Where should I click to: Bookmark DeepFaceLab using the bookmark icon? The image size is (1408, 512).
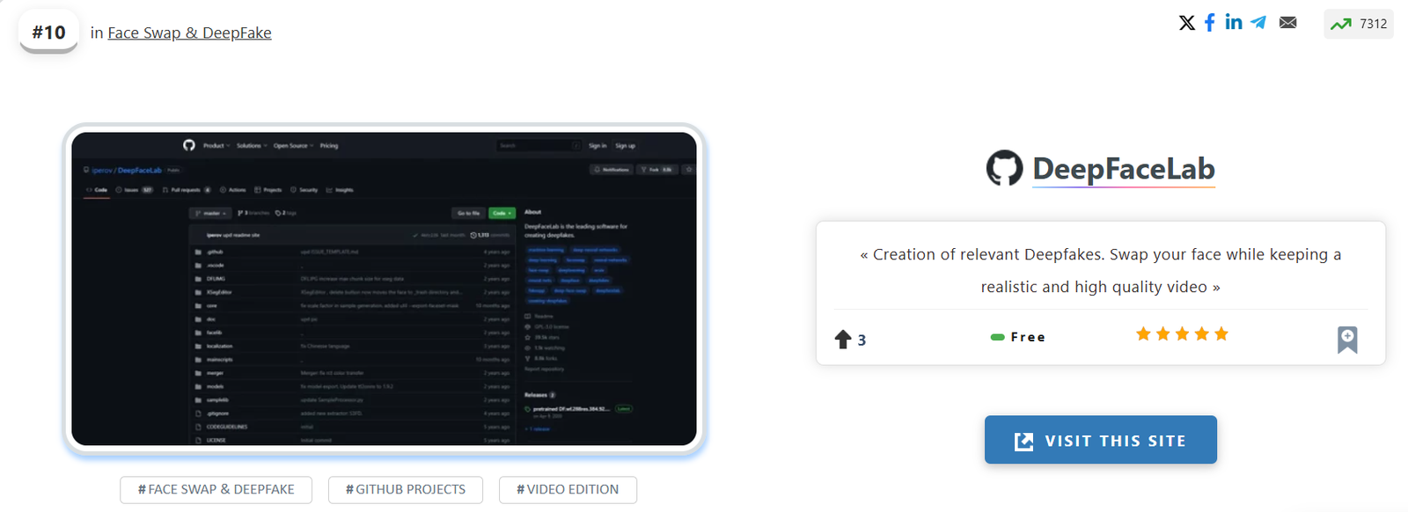click(1346, 340)
